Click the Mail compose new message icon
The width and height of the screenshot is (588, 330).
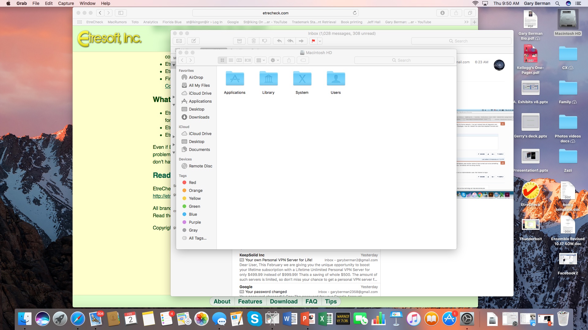194,41
